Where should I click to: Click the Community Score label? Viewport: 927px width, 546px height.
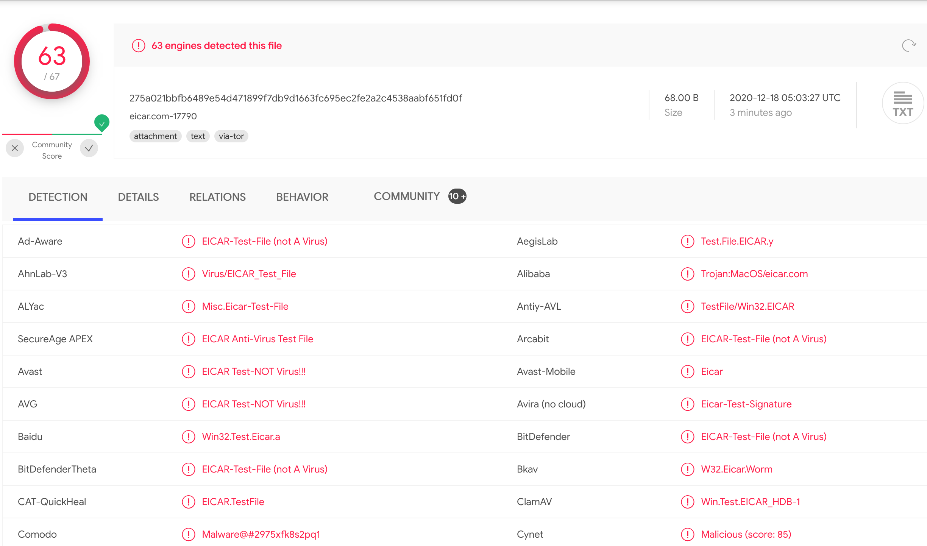(x=52, y=150)
